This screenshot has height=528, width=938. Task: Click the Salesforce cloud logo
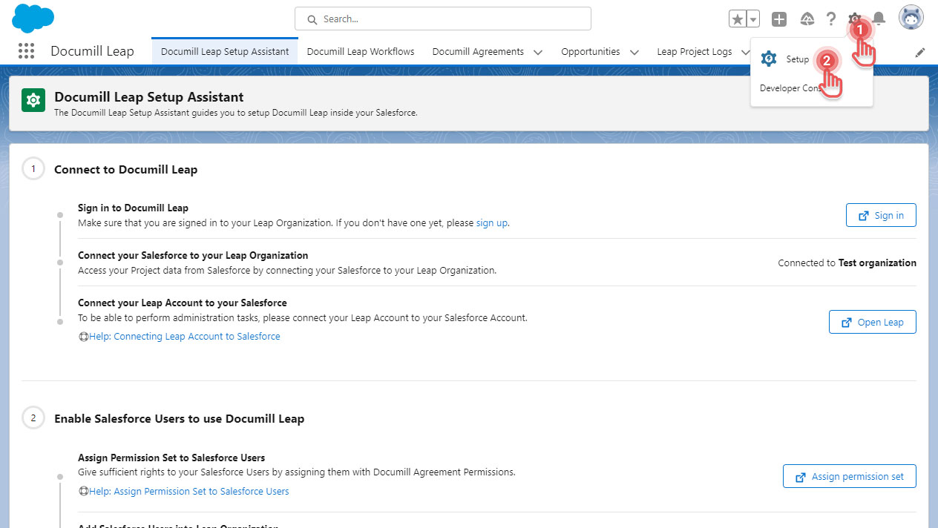33,18
